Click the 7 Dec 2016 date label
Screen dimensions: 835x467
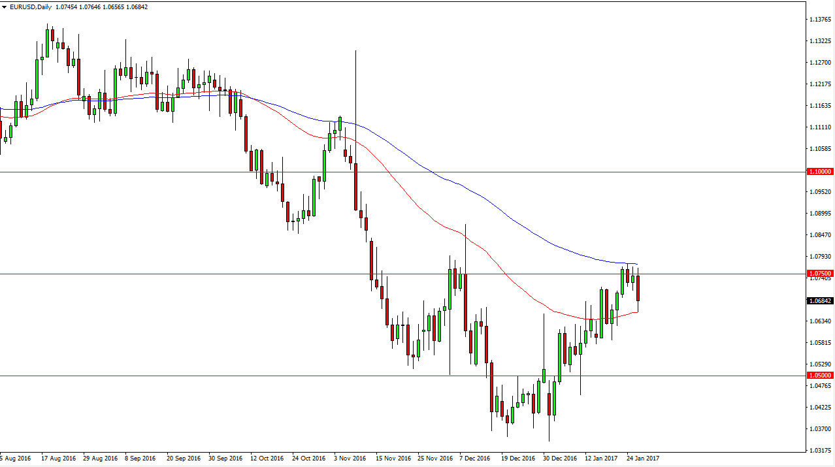pos(476,458)
